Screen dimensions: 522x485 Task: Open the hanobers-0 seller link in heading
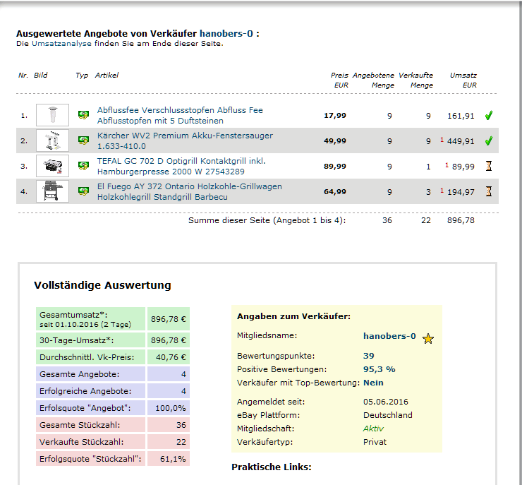[226, 34]
